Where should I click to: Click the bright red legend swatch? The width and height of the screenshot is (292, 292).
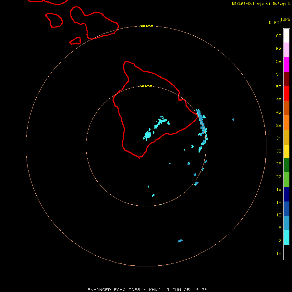[x=286, y=94]
